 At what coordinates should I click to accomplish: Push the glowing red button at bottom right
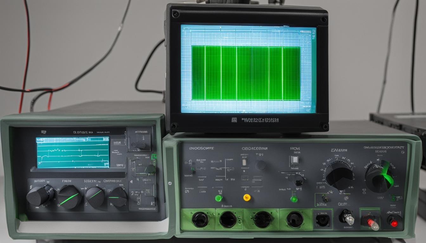(x=394, y=223)
